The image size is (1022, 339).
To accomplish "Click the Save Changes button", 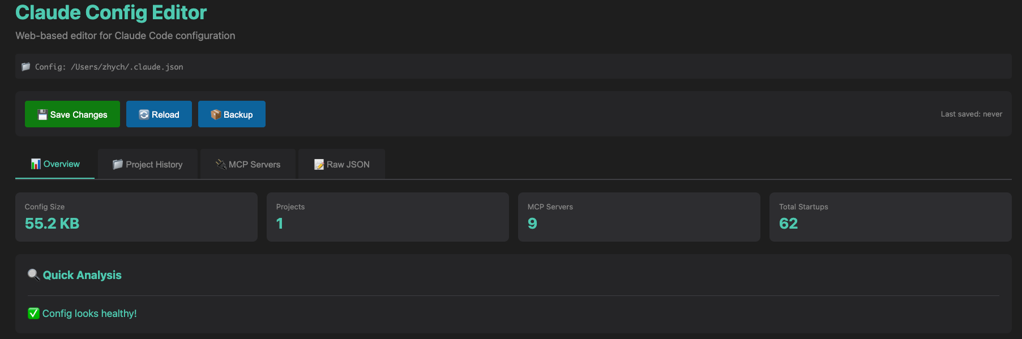I will coord(72,114).
